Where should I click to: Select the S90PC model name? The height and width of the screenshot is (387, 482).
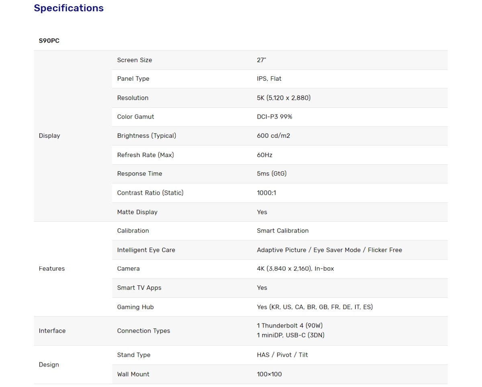[x=49, y=41]
